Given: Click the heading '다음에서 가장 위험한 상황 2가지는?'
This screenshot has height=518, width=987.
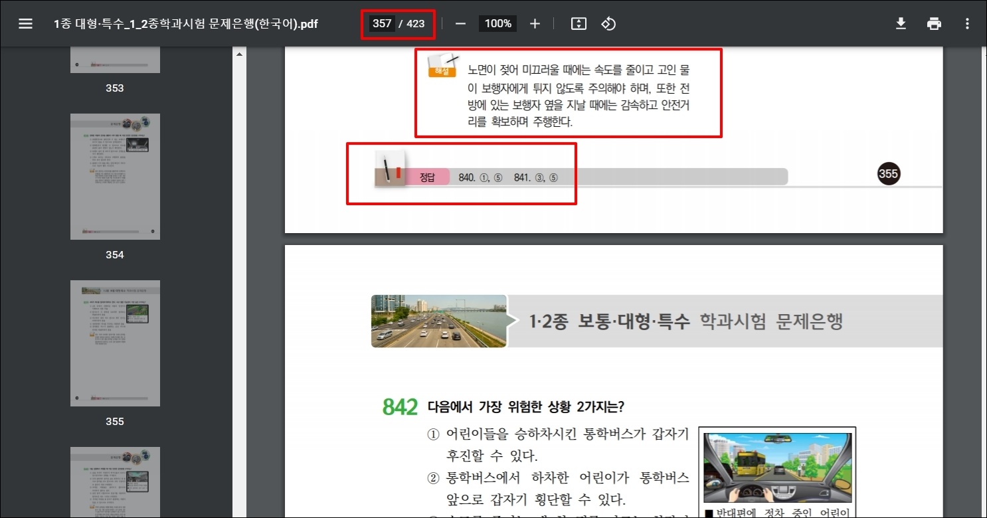Looking at the screenshot, I should click(525, 406).
